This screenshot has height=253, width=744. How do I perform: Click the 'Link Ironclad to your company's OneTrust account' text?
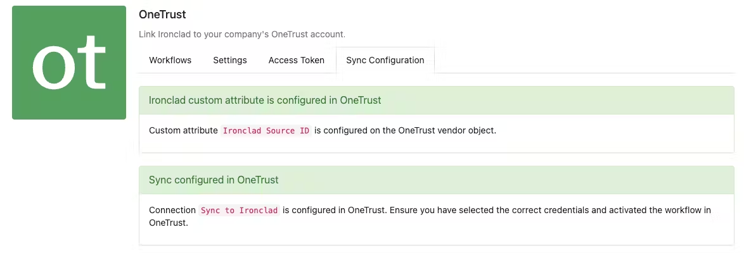(242, 35)
